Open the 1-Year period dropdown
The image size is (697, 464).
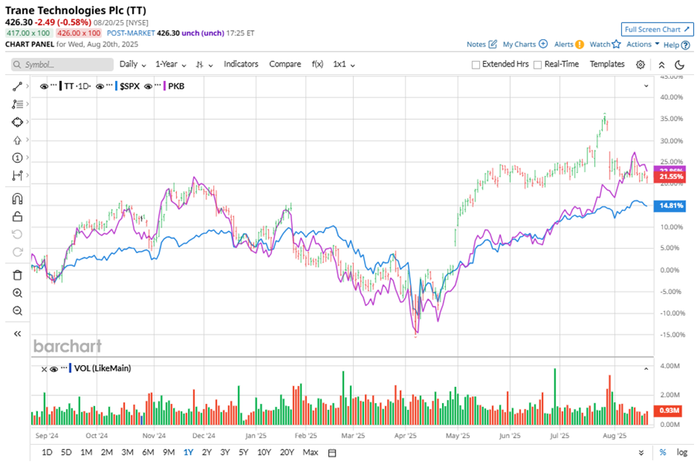[171, 64]
